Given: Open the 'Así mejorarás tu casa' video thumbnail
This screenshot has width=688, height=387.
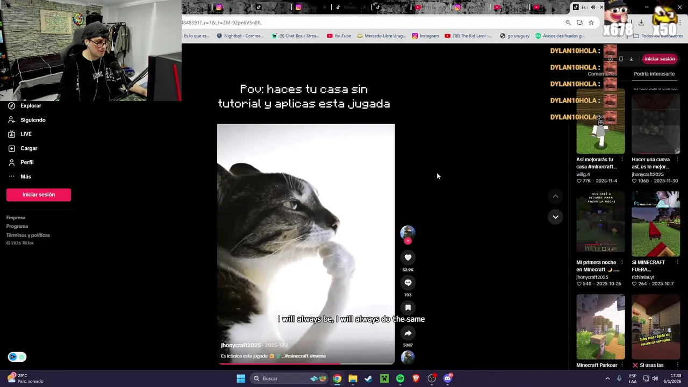Looking at the screenshot, I should (600, 121).
